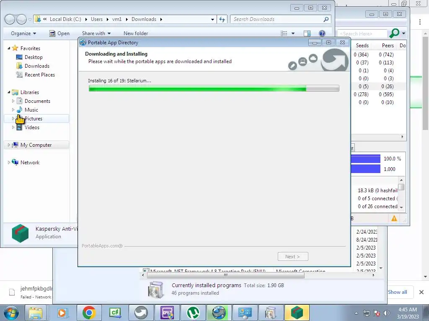Click Local Disk (C:) in address bar
Viewport: 429px width, 321px height.
pyautogui.click(x=65, y=19)
